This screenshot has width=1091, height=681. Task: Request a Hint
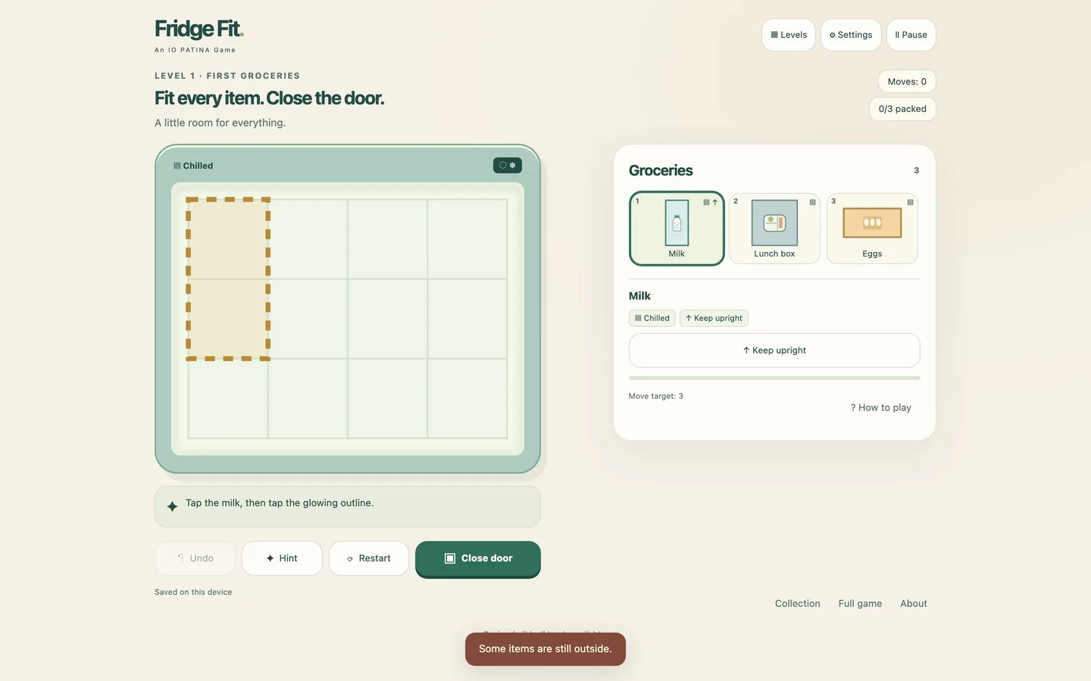[x=282, y=558]
